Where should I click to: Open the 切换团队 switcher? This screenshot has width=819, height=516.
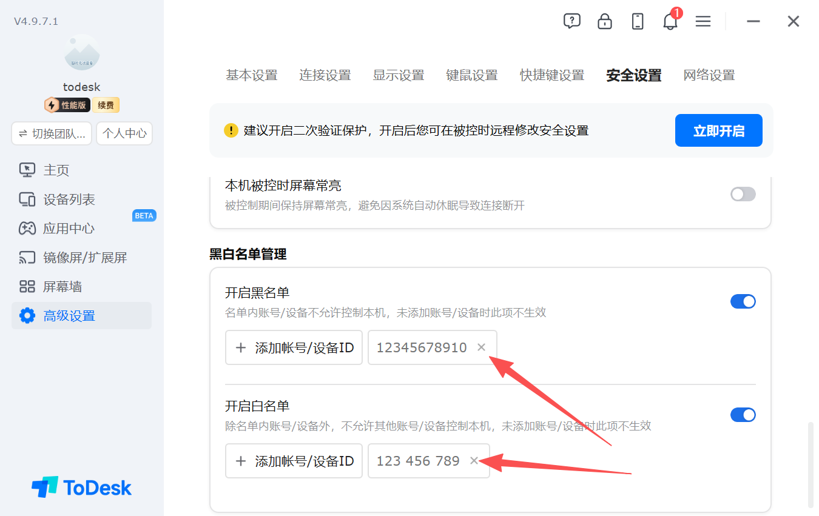click(x=52, y=133)
